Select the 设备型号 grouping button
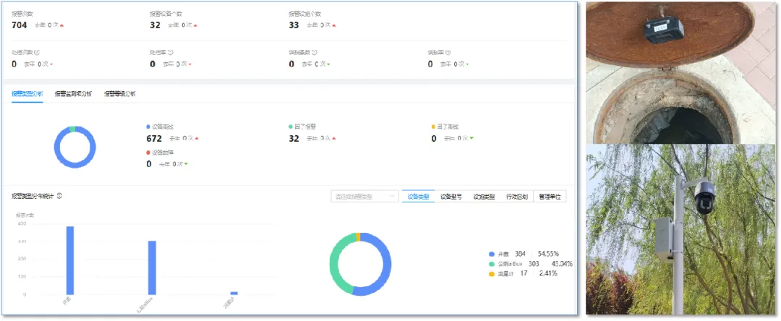The image size is (781, 321). tap(451, 197)
